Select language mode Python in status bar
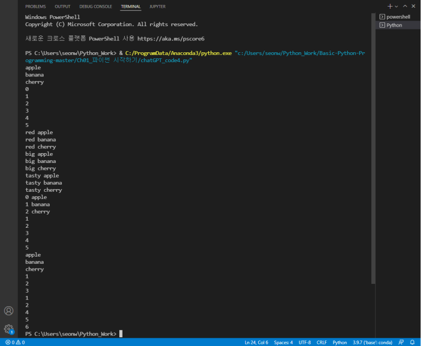 [x=340, y=342]
